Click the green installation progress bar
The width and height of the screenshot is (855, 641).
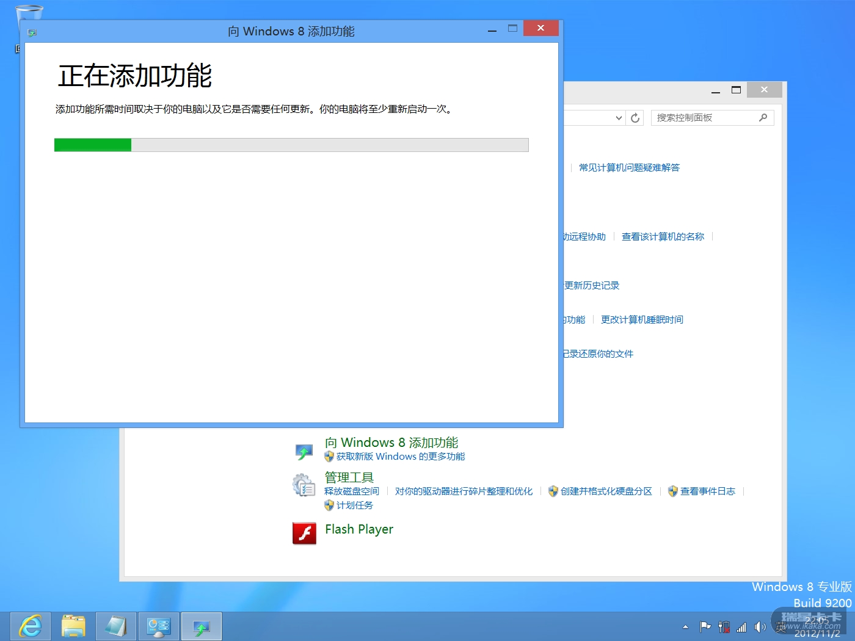(291, 145)
